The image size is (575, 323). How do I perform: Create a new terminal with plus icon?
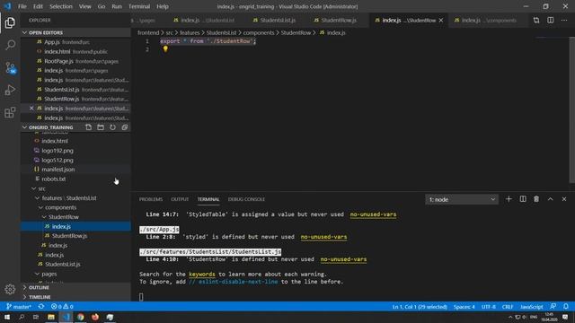(x=509, y=199)
